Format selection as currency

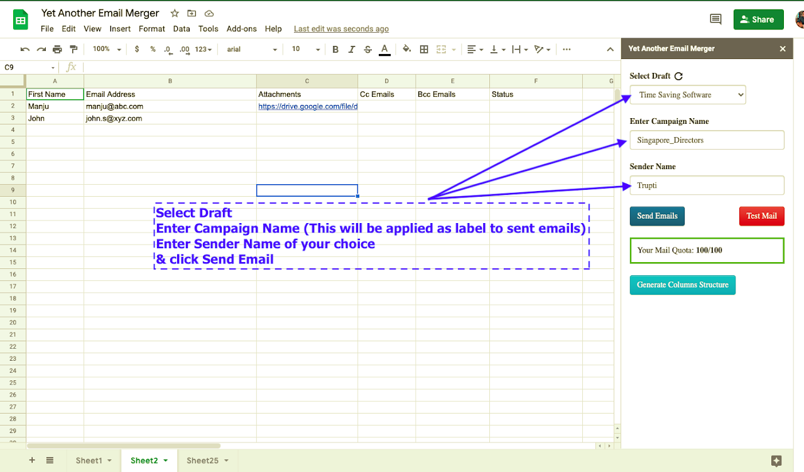137,49
